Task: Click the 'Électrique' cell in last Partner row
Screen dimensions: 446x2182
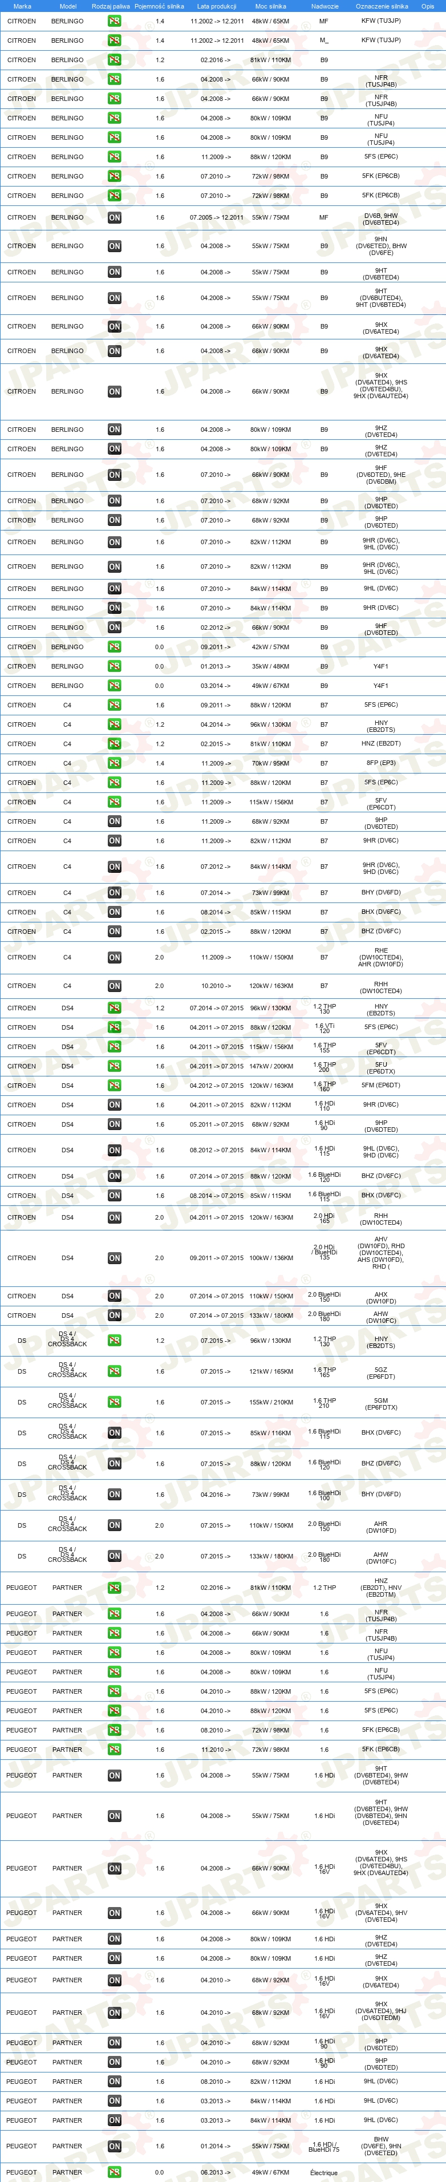Action: [324, 2173]
